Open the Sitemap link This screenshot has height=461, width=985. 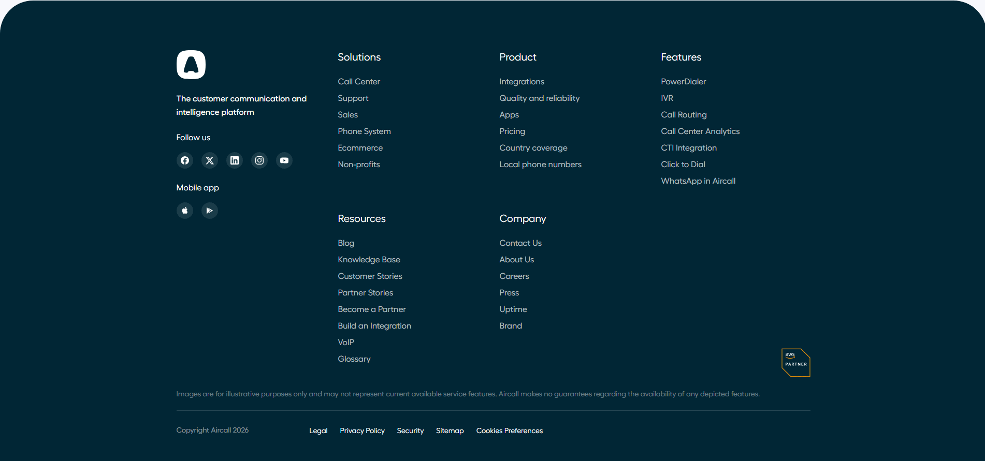pyautogui.click(x=450, y=430)
